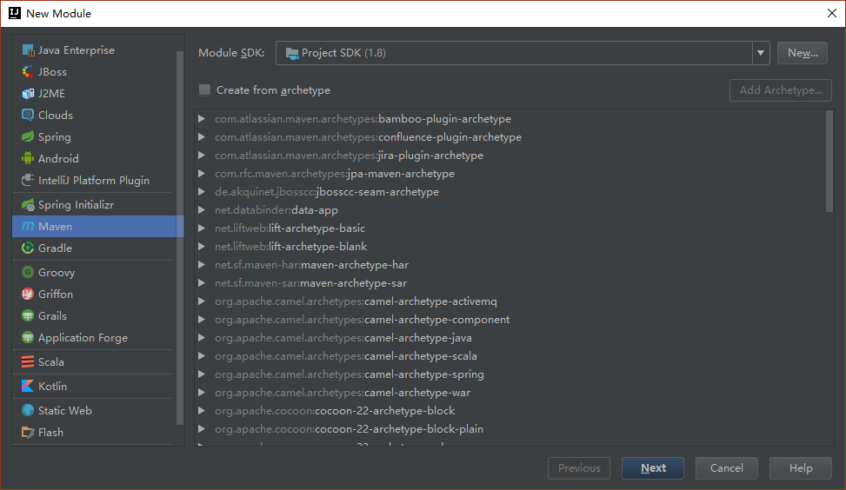The image size is (846, 490).
Task: Click the Next button
Action: (653, 468)
